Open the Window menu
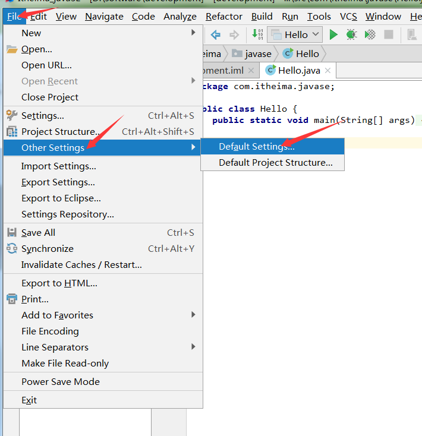 [x=383, y=17]
